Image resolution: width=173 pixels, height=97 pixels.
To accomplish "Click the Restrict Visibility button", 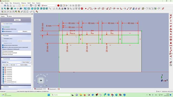I will 24,65.
